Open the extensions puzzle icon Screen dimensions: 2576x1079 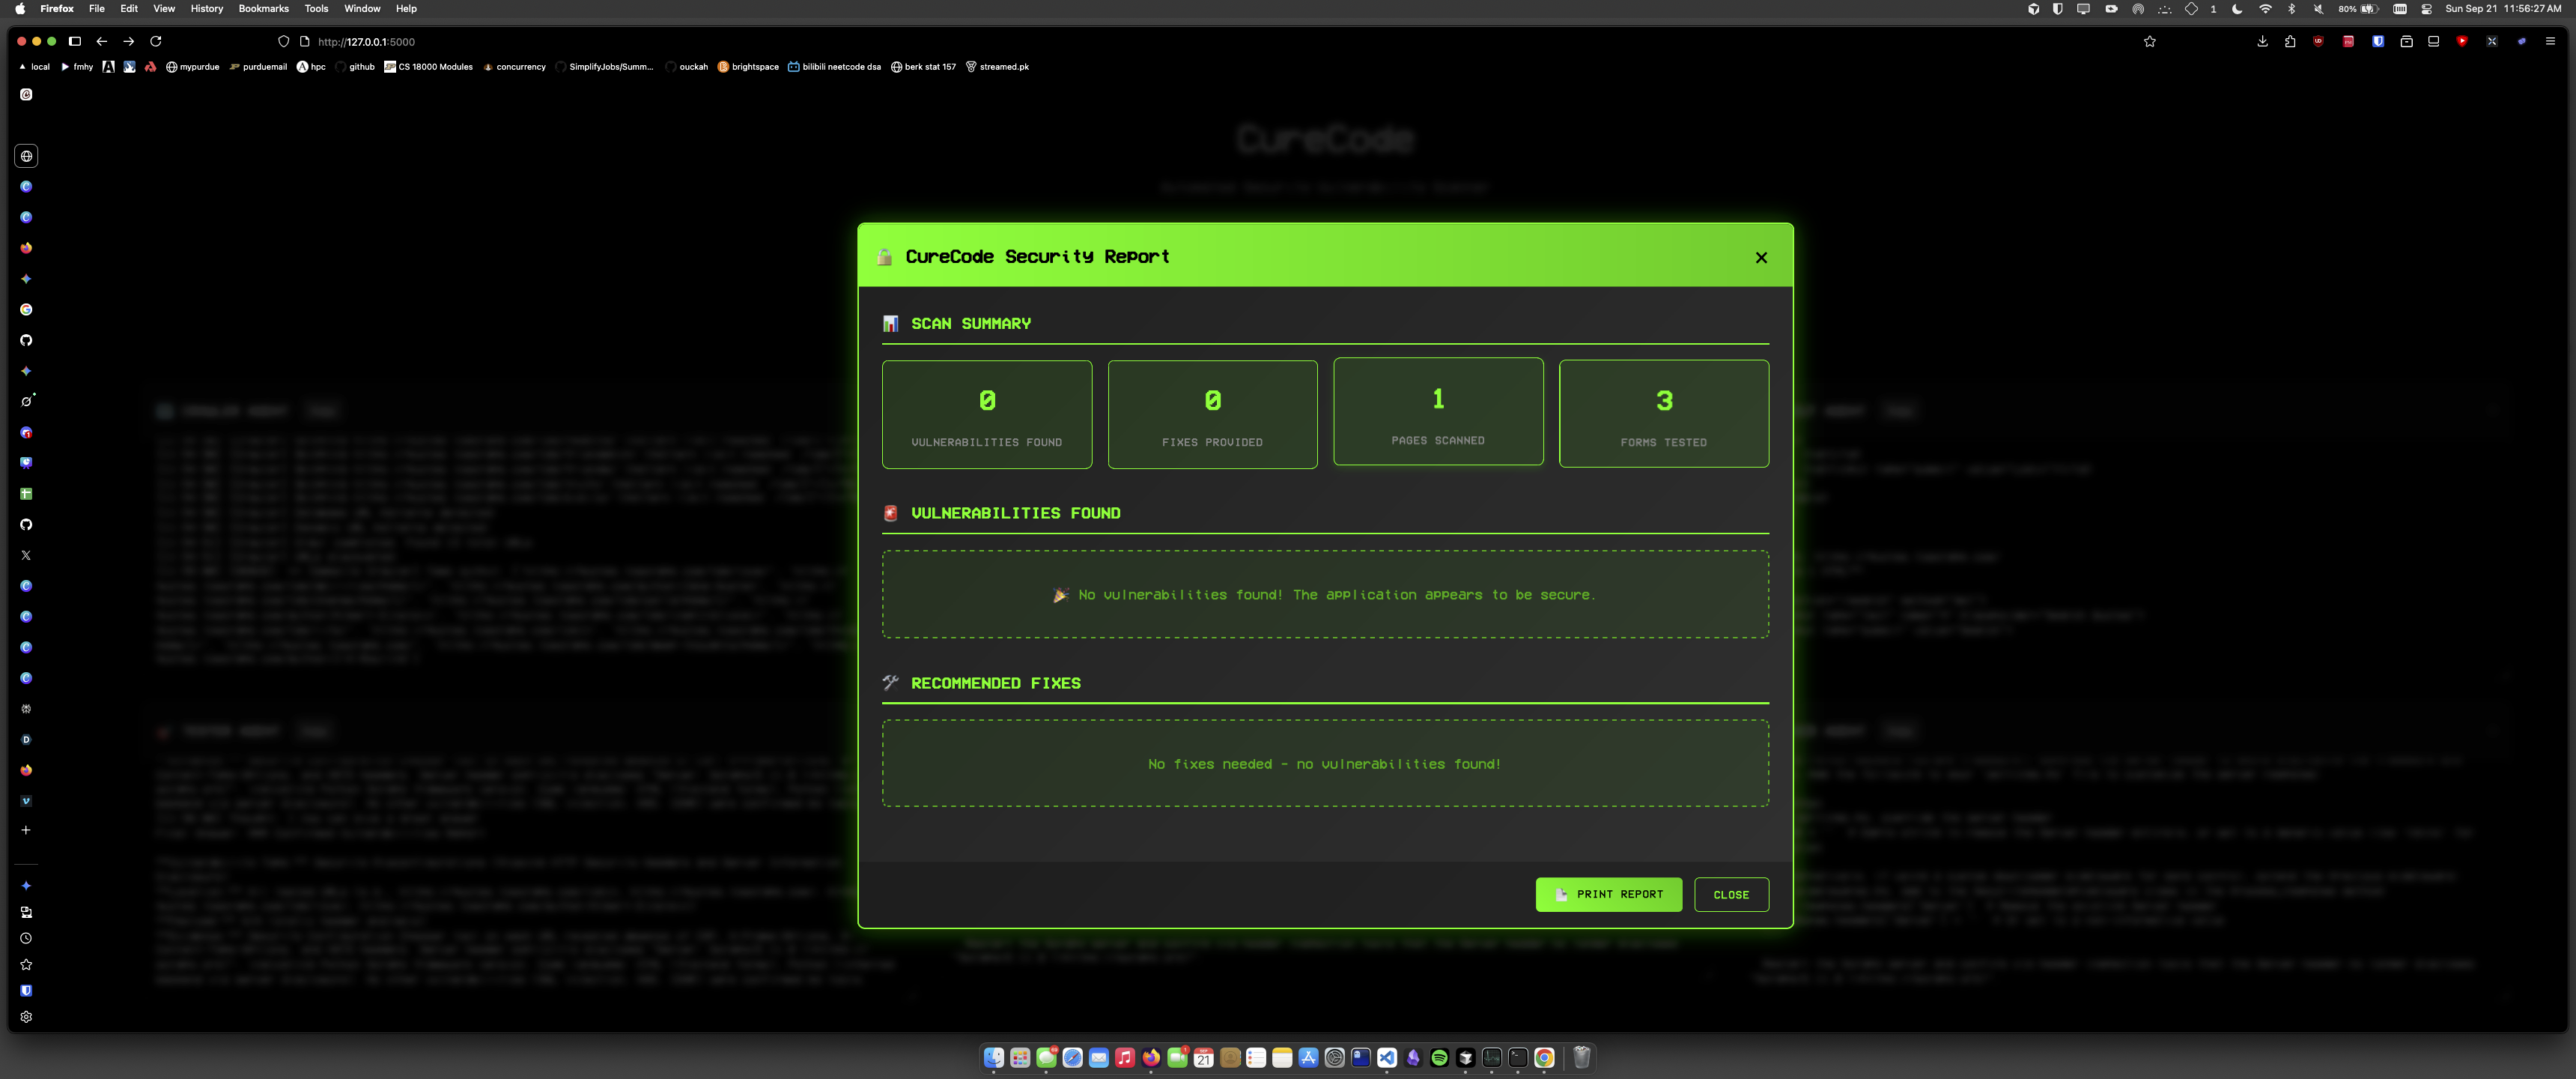click(2290, 41)
